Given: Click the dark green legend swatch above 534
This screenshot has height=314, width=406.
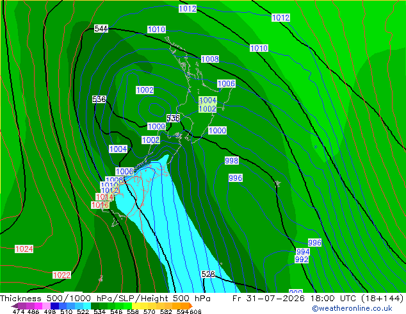Looking at the screenshot, I should coord(95,306).
